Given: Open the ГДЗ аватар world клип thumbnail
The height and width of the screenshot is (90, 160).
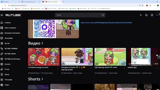Looking at the screenshot, I should coord(110,57).
